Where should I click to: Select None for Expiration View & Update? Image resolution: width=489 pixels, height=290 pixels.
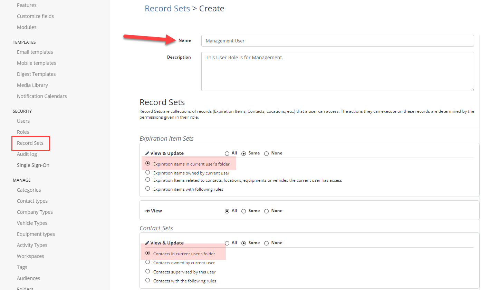coord(266,153)
